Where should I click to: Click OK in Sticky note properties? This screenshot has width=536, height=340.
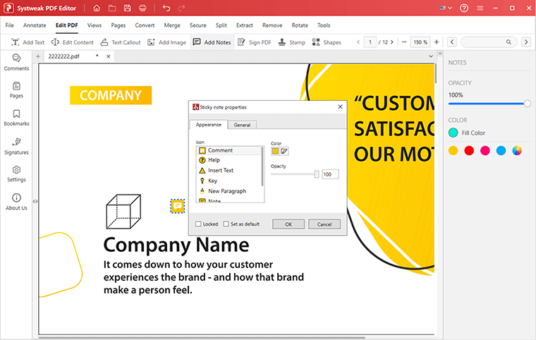point(288,224)
